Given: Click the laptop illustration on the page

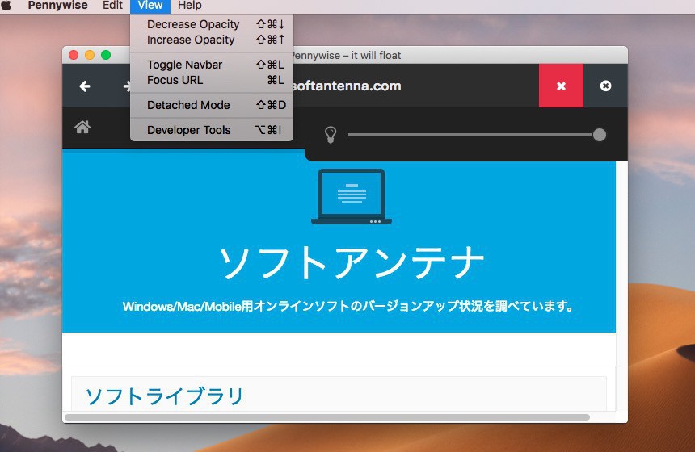Looking at the screenshot, I should coord(352,197).
